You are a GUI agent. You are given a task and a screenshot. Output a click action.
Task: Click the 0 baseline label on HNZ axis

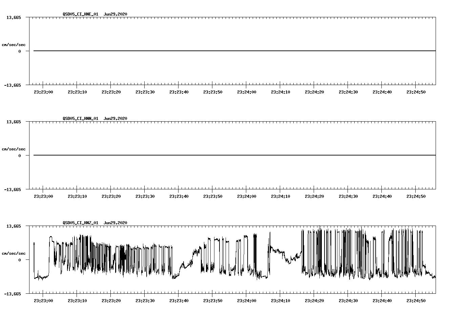pos(20,260)
